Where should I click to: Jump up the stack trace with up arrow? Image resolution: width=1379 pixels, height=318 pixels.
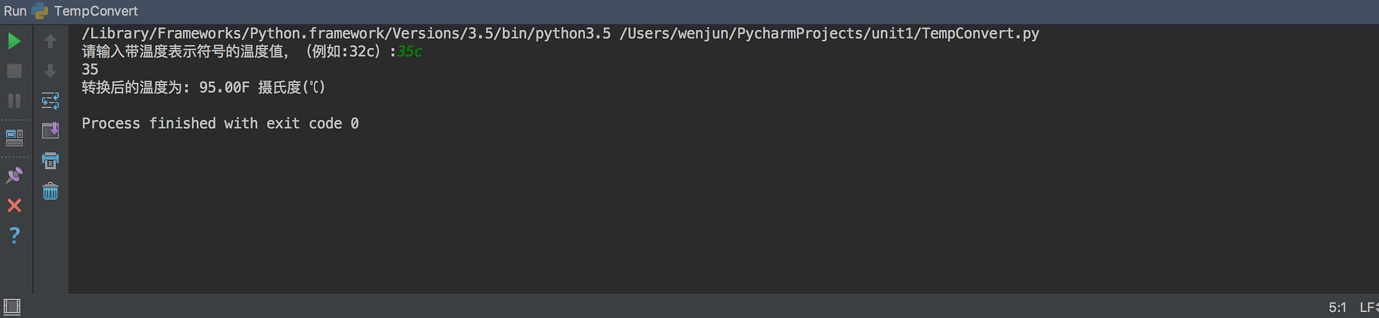tap(50, 41)
